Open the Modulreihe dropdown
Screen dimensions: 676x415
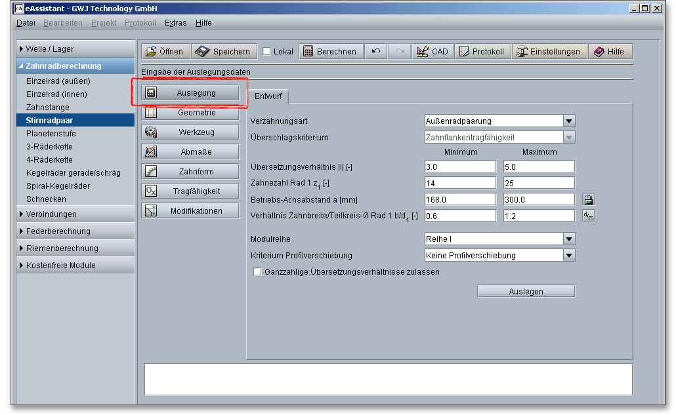[x=568, y=239]
